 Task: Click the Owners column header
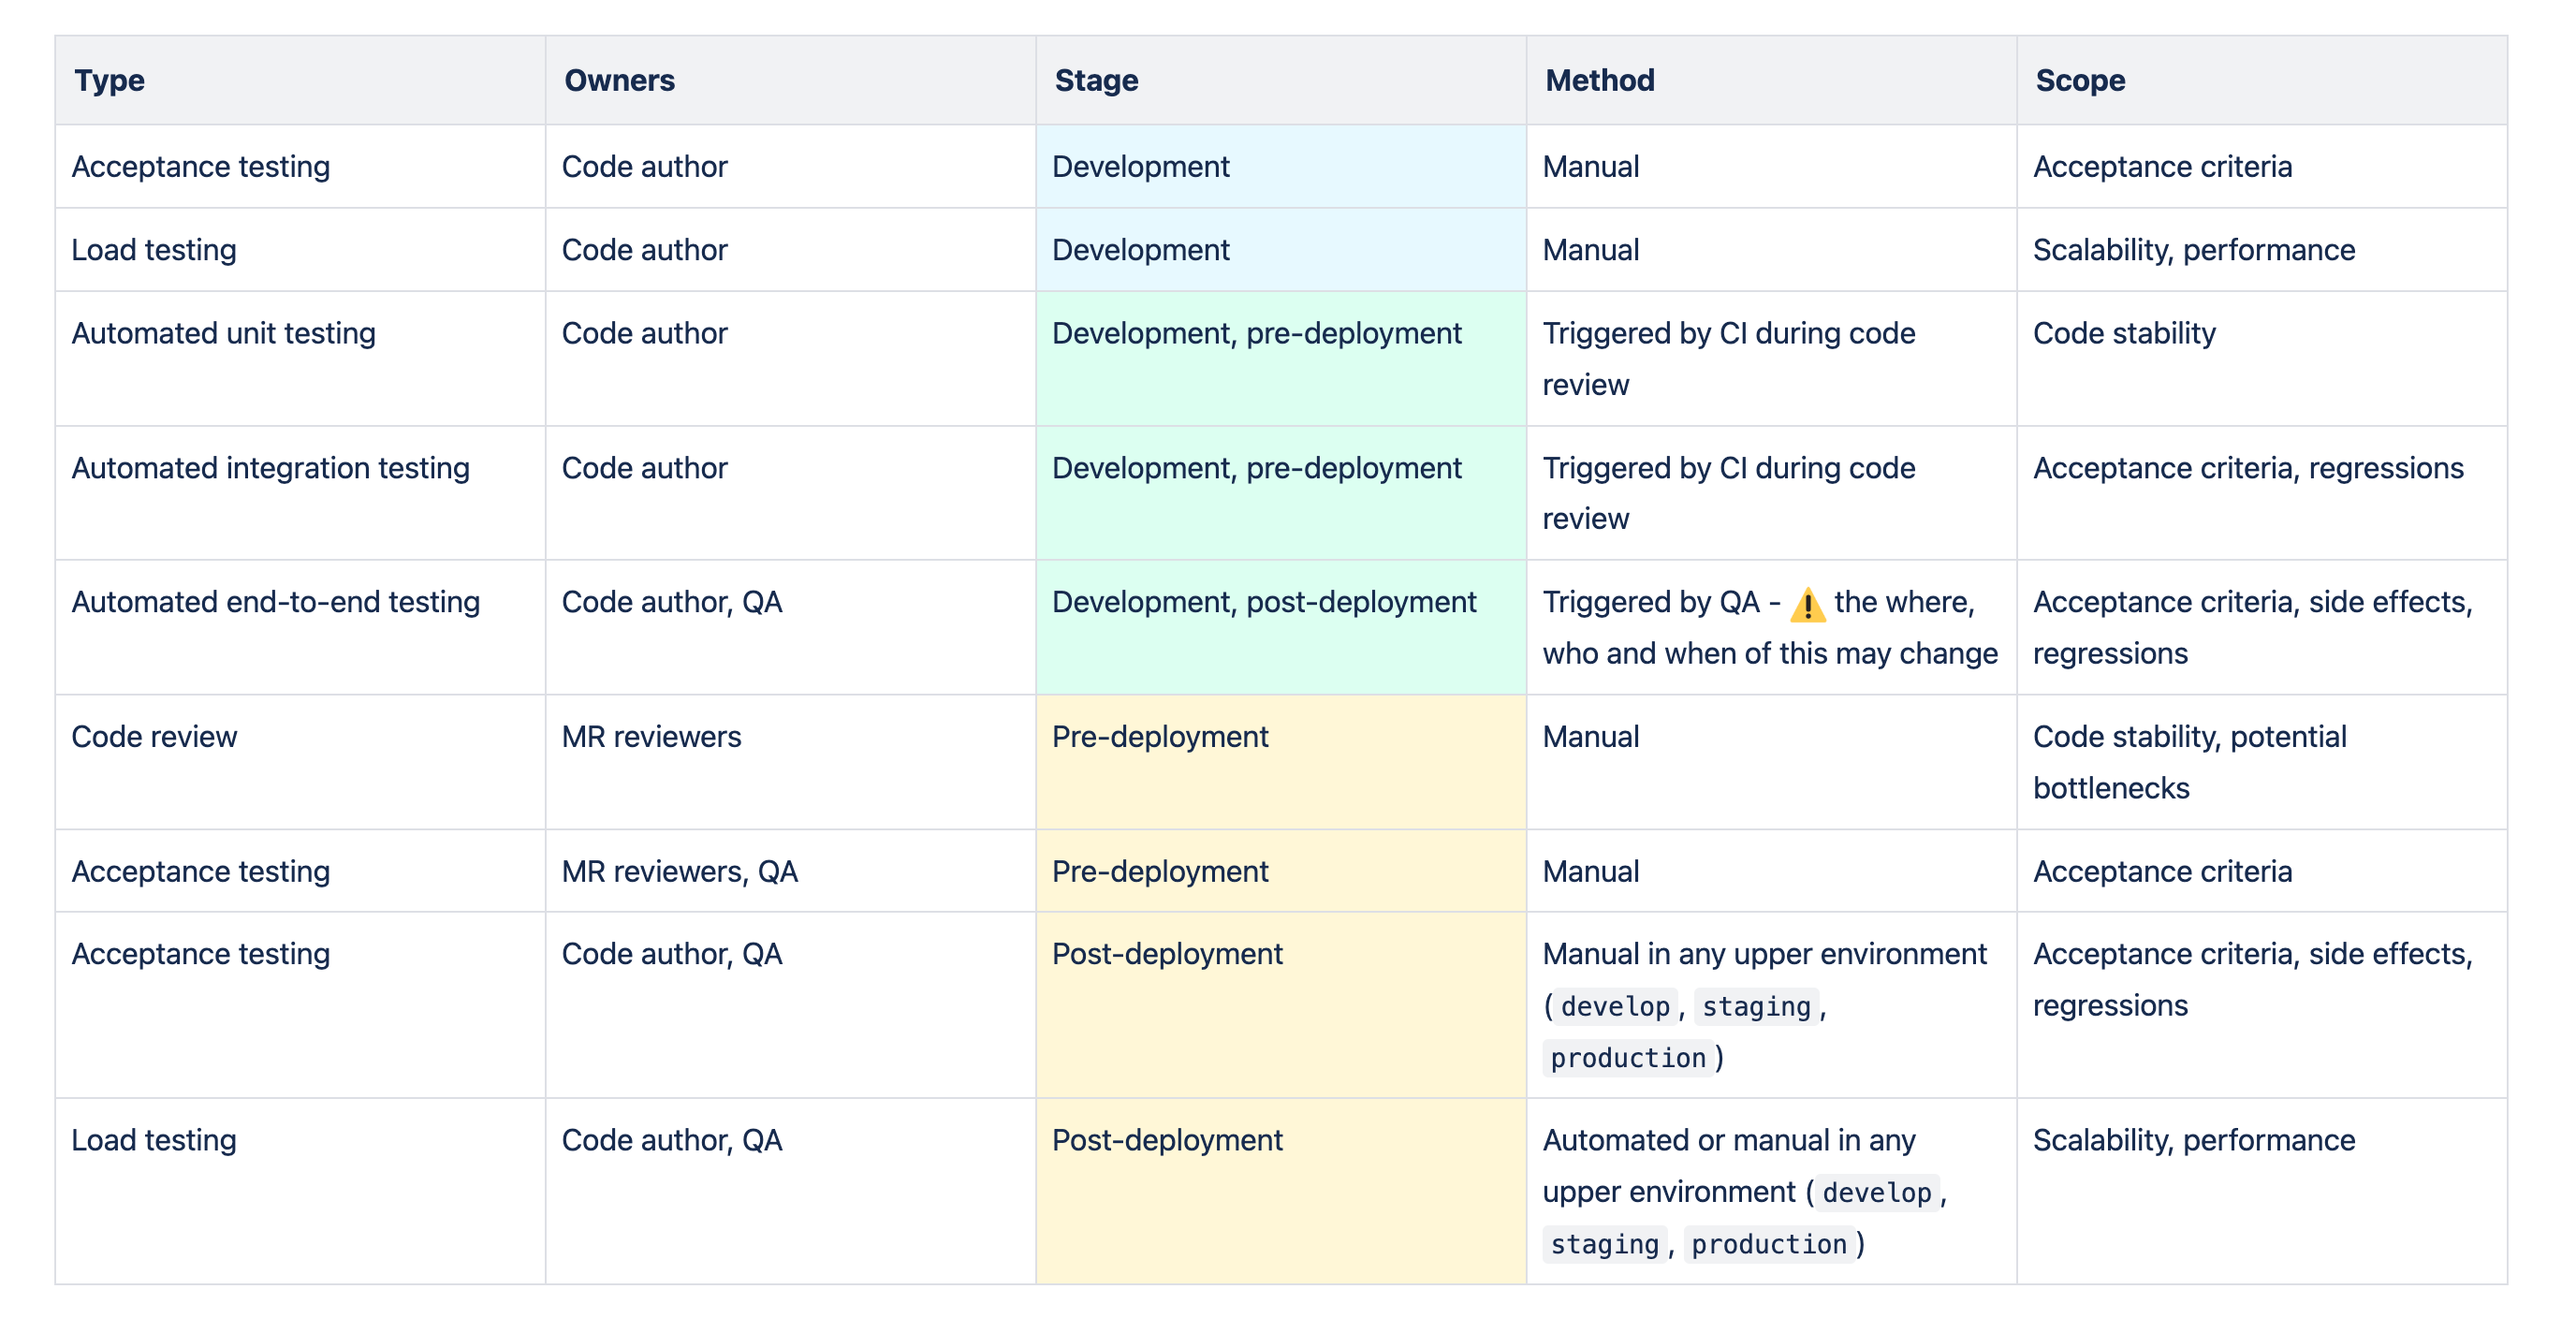coord(619,80)
